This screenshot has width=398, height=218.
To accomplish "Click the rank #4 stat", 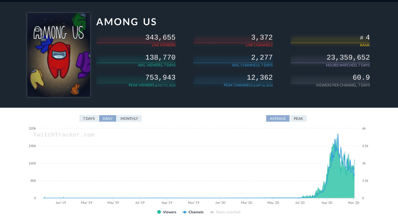I will 365,38.
